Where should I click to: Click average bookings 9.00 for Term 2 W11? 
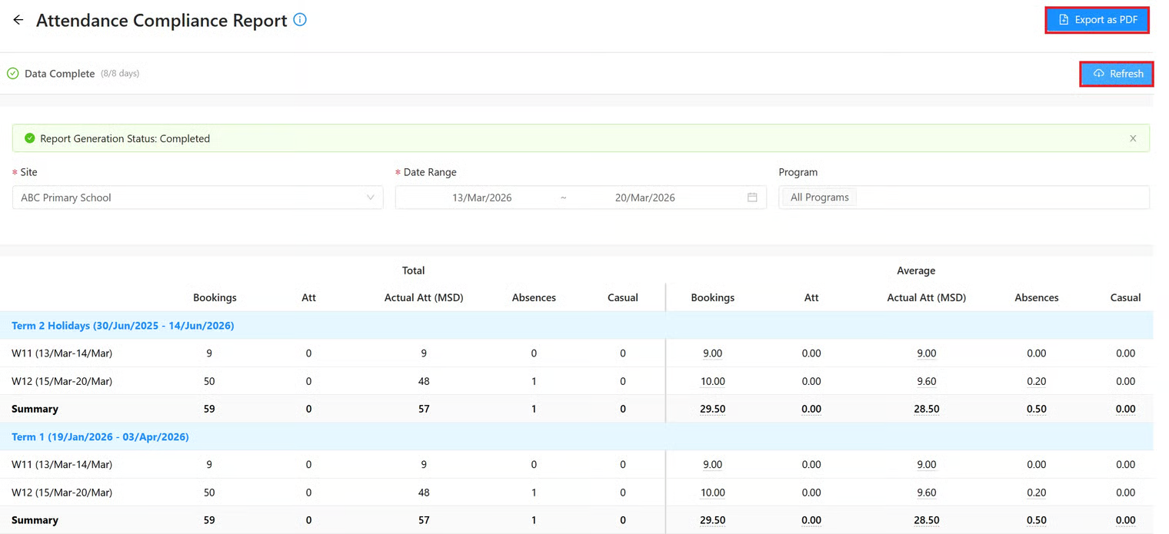(712, 353)
